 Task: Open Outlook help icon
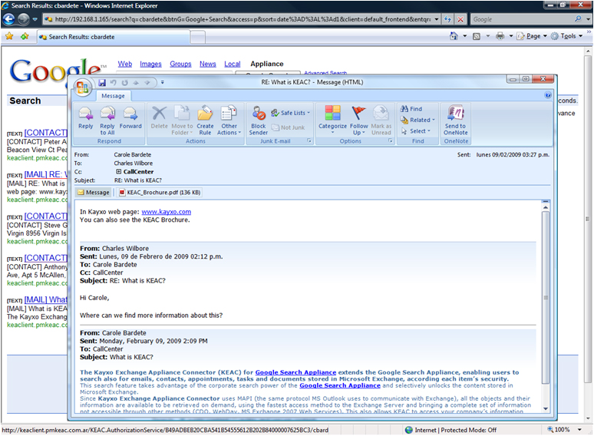tap(548, 95)
